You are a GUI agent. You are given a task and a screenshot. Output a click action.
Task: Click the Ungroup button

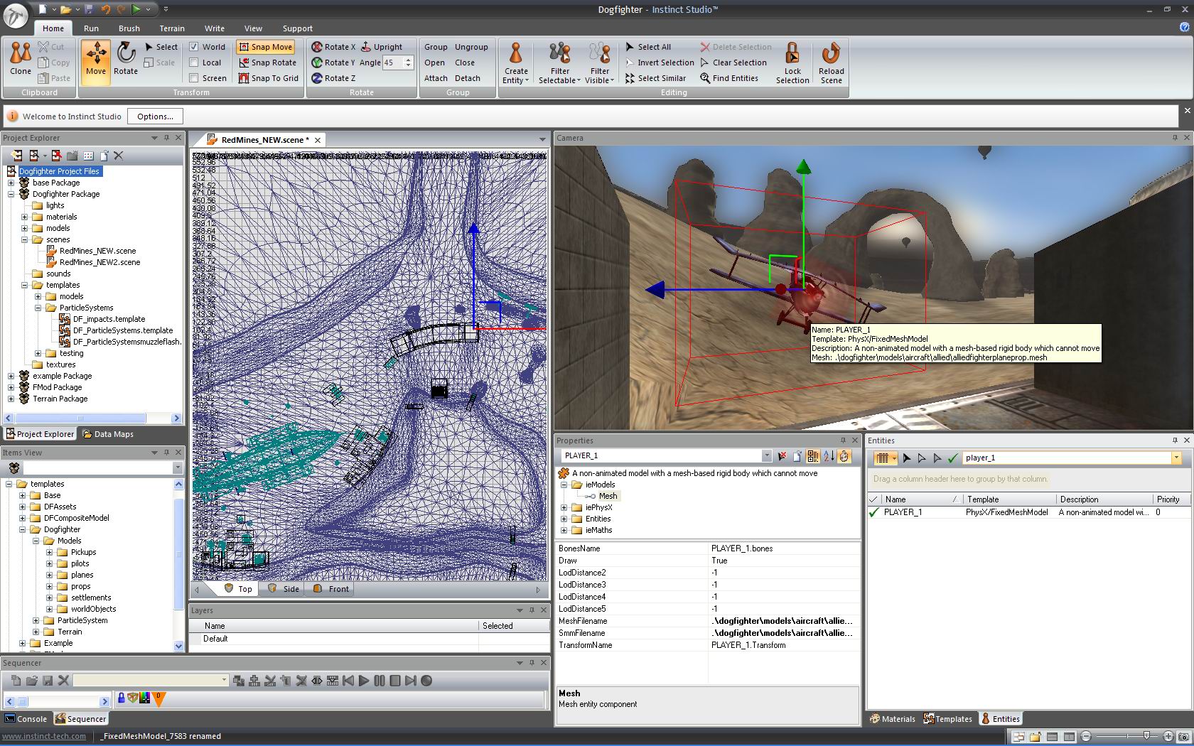[471, 47]
